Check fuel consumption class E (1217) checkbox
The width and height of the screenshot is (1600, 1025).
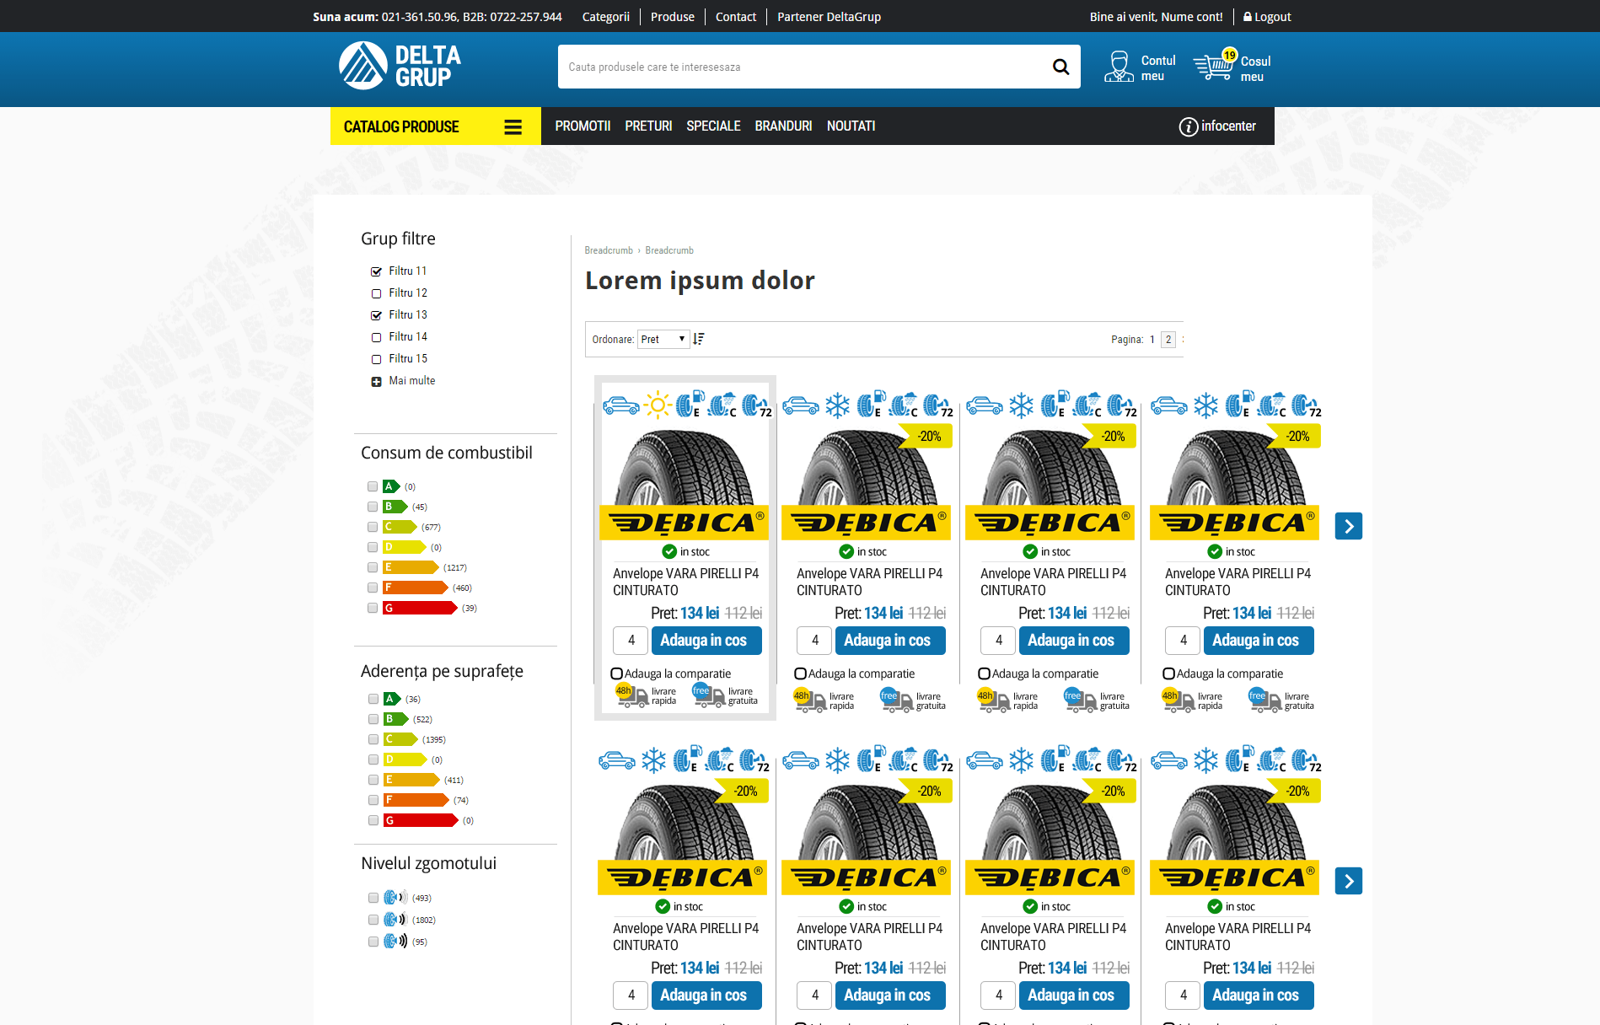pos(373,567)
